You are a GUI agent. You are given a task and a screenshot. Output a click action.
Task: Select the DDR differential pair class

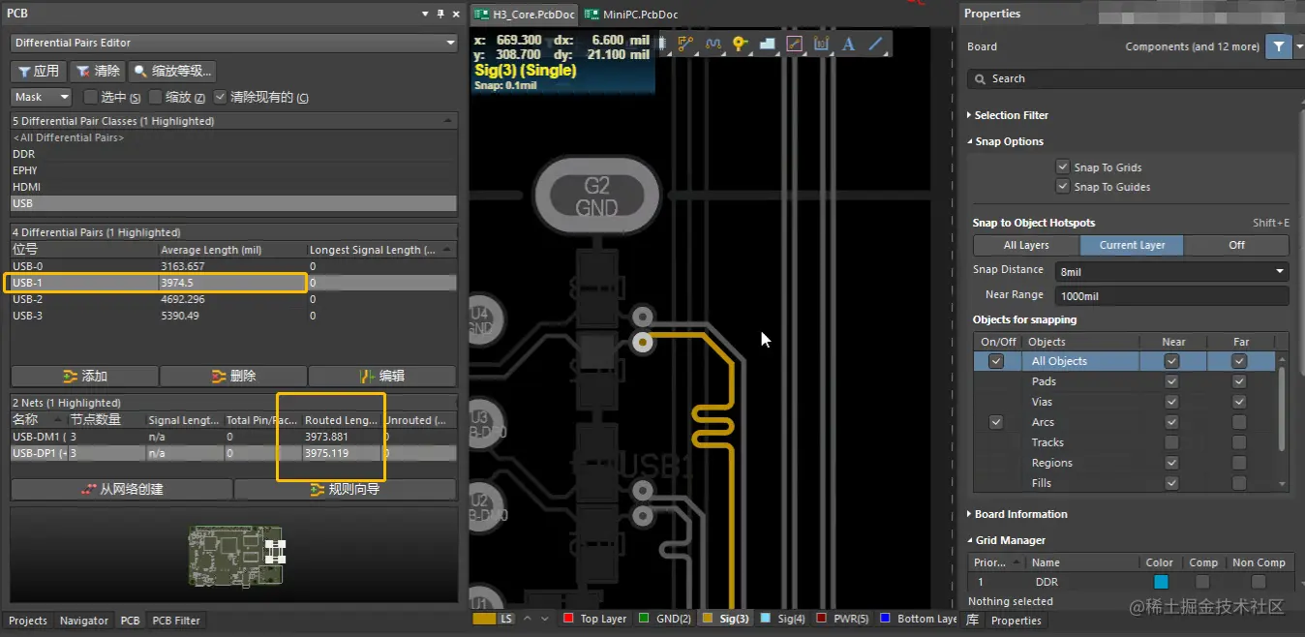(233, 154)
